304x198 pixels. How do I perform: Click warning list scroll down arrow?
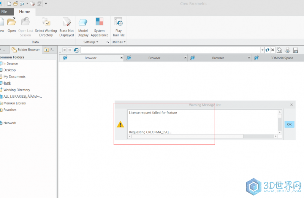coord(280,133)
